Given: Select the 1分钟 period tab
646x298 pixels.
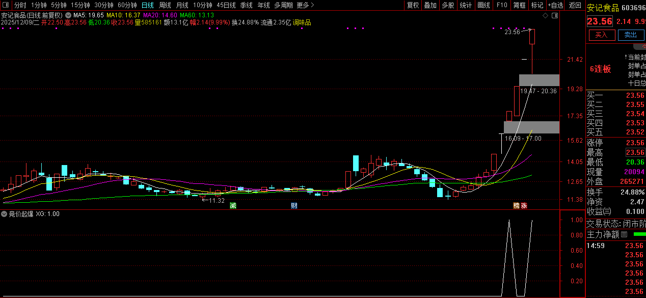Looking at the screenshot, I should (x=39, y=5).
